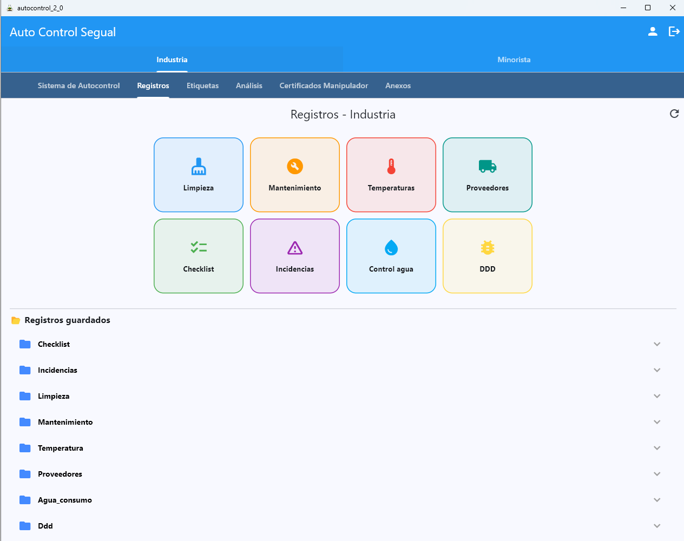
Task: Go to the Análisis tab
Action: pos(249,85)
